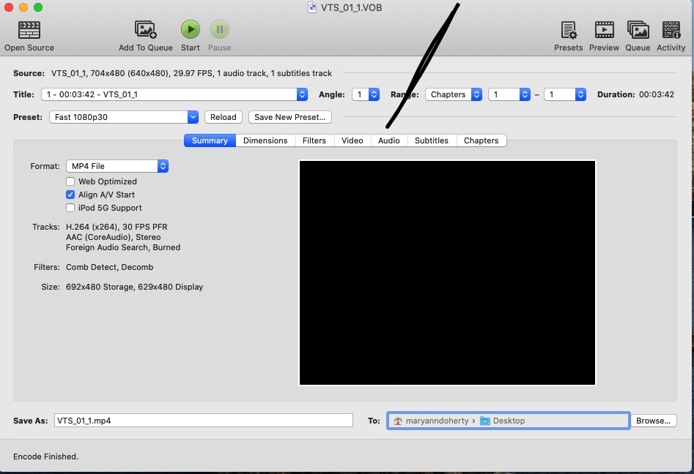Show the Queue window icon

point(638,30)
